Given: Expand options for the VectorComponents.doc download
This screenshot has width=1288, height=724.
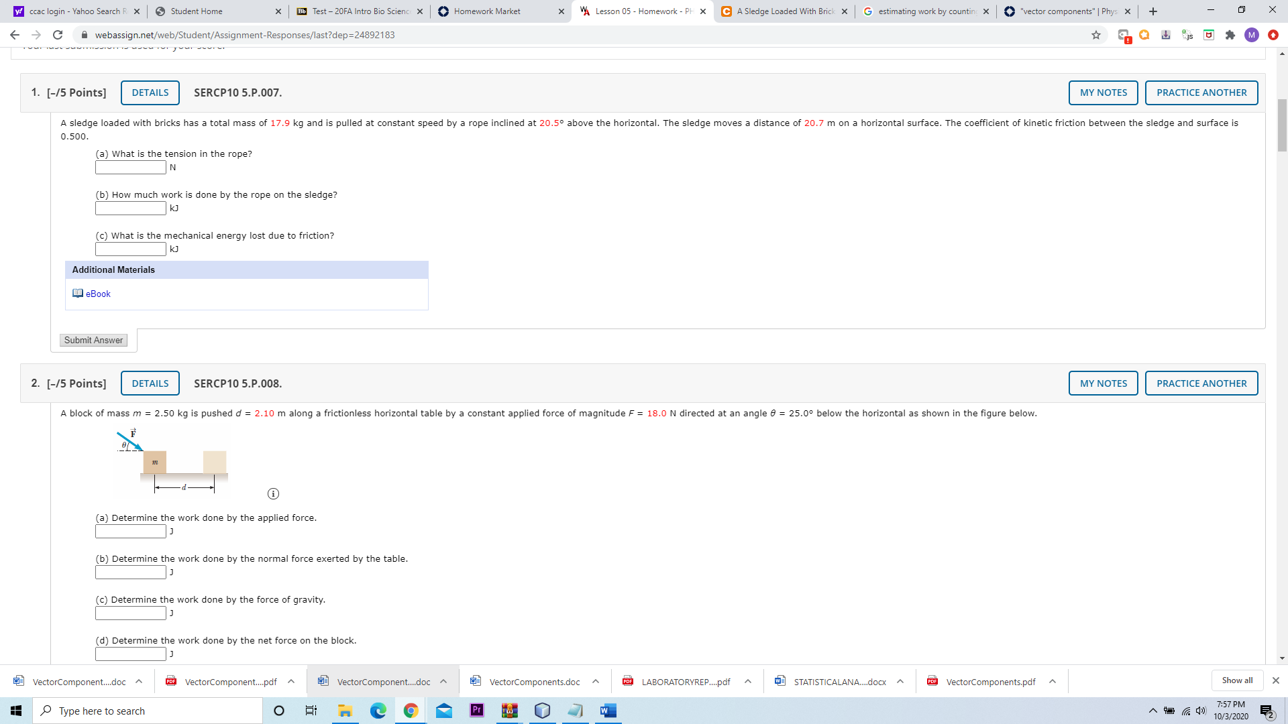Looking at the screenshot, I should 596,682.
